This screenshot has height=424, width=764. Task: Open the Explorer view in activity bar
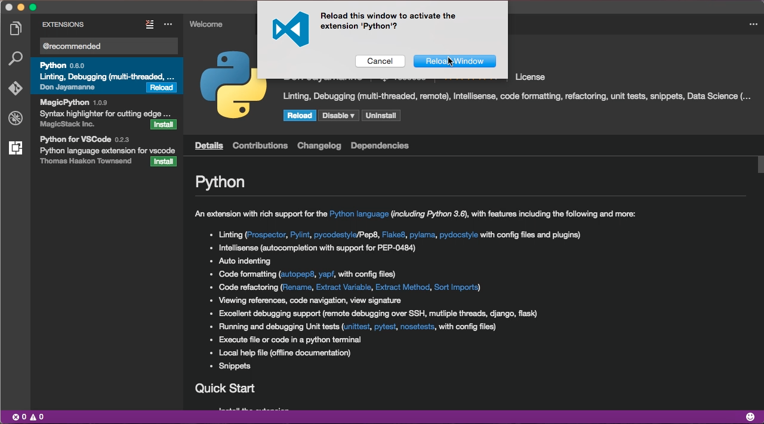tap(16, 29)
